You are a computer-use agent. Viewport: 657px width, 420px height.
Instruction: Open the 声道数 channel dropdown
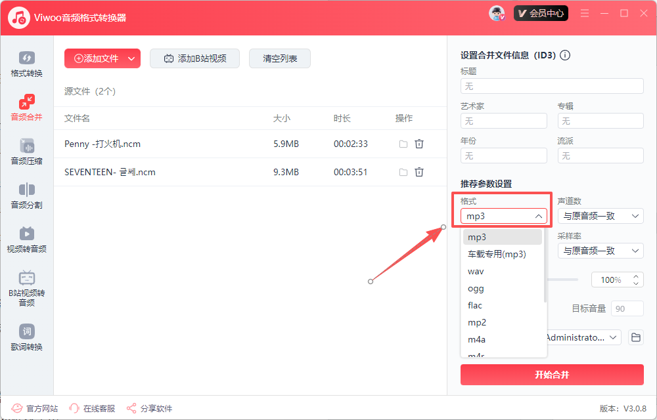pos(600,216)
